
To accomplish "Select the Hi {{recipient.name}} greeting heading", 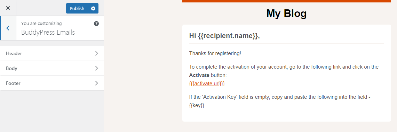I will coord(224,36).
